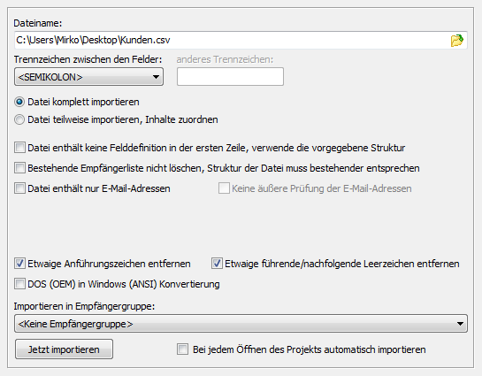Enable 'keine Felddefinition in der ersten Zeile'
The width and height of the screenshot is (482, 376).
(19, 148)
